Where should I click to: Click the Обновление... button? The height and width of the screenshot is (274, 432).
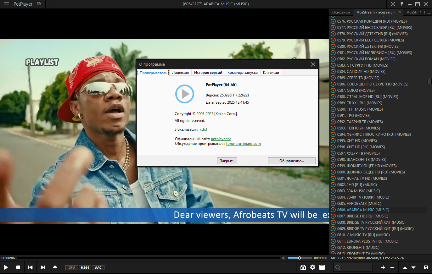click(x=291, y=161)
